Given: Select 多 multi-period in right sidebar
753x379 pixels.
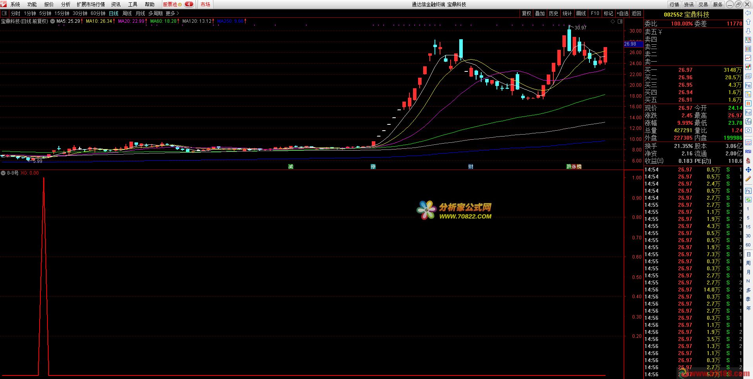Looking at the screenshot, I should point(748,290).
